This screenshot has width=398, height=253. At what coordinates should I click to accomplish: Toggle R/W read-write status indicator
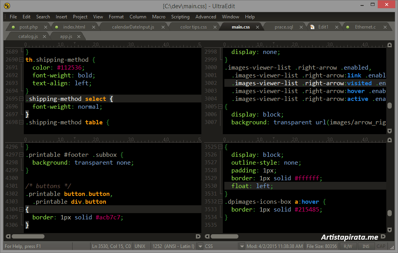click(x=348, y=246)
